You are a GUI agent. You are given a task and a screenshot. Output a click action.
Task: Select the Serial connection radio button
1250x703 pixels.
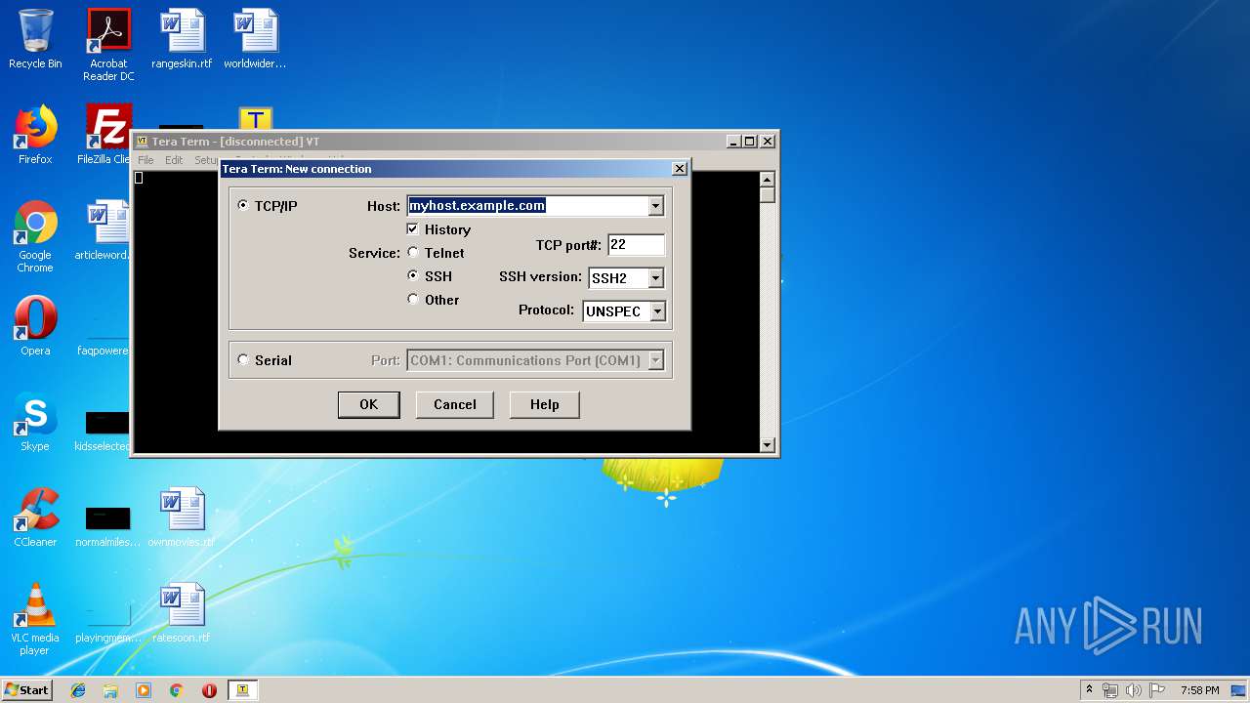coord(243,360)
